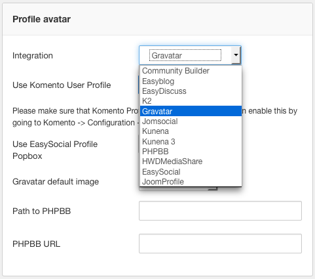
Task: Click the Gravatar default image label
Action: [x=56, y=182]
